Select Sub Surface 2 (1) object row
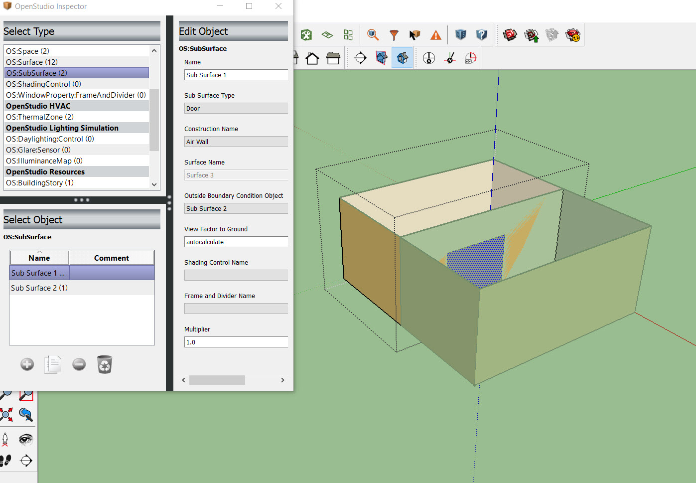 pos(82,288)
